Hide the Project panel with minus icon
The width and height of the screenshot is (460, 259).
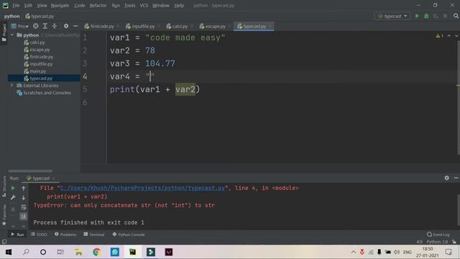click(75, 26)
